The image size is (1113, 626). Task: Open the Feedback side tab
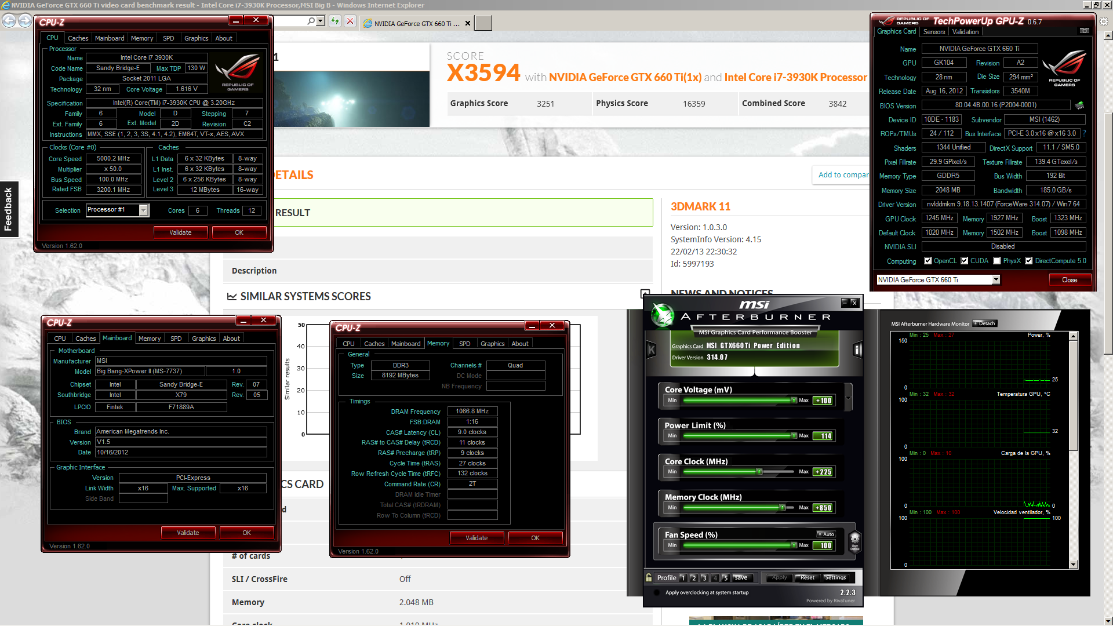[9, 209]
